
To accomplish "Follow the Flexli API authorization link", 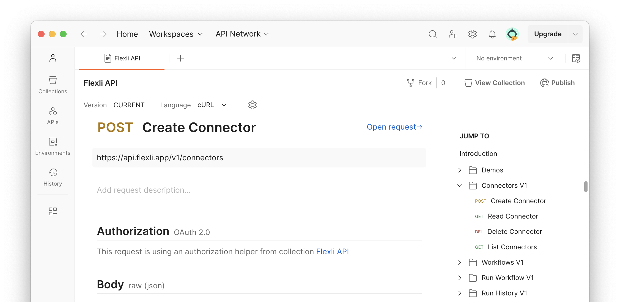I will [x=333, y=251].
